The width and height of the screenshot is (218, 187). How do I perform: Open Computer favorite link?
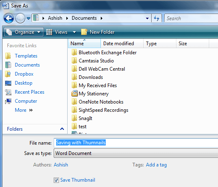click(26, 101)
